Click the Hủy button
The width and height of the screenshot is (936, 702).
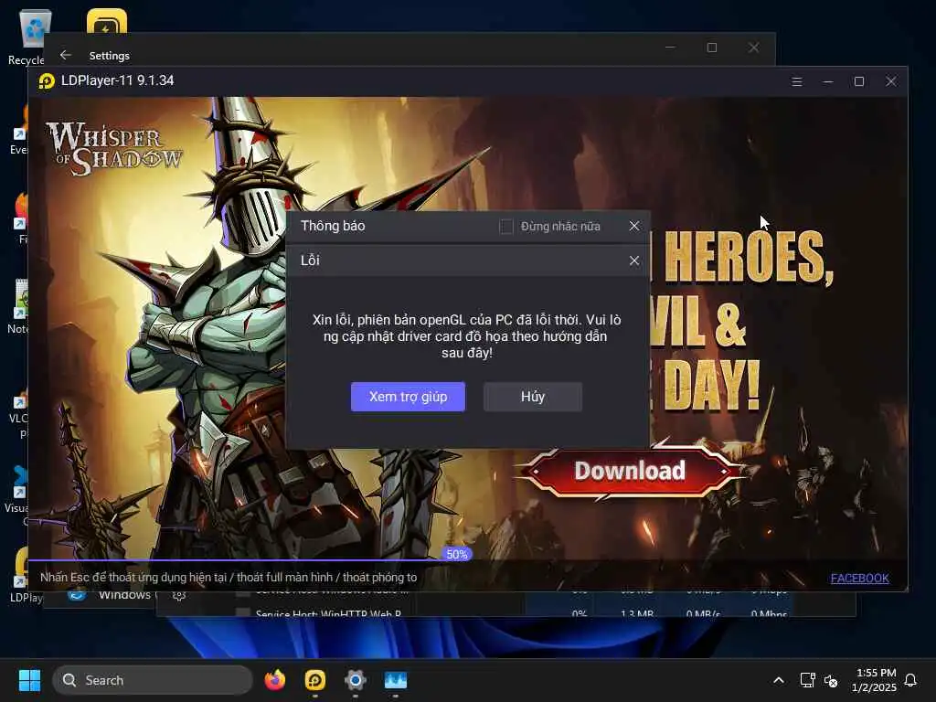(533, 397)
